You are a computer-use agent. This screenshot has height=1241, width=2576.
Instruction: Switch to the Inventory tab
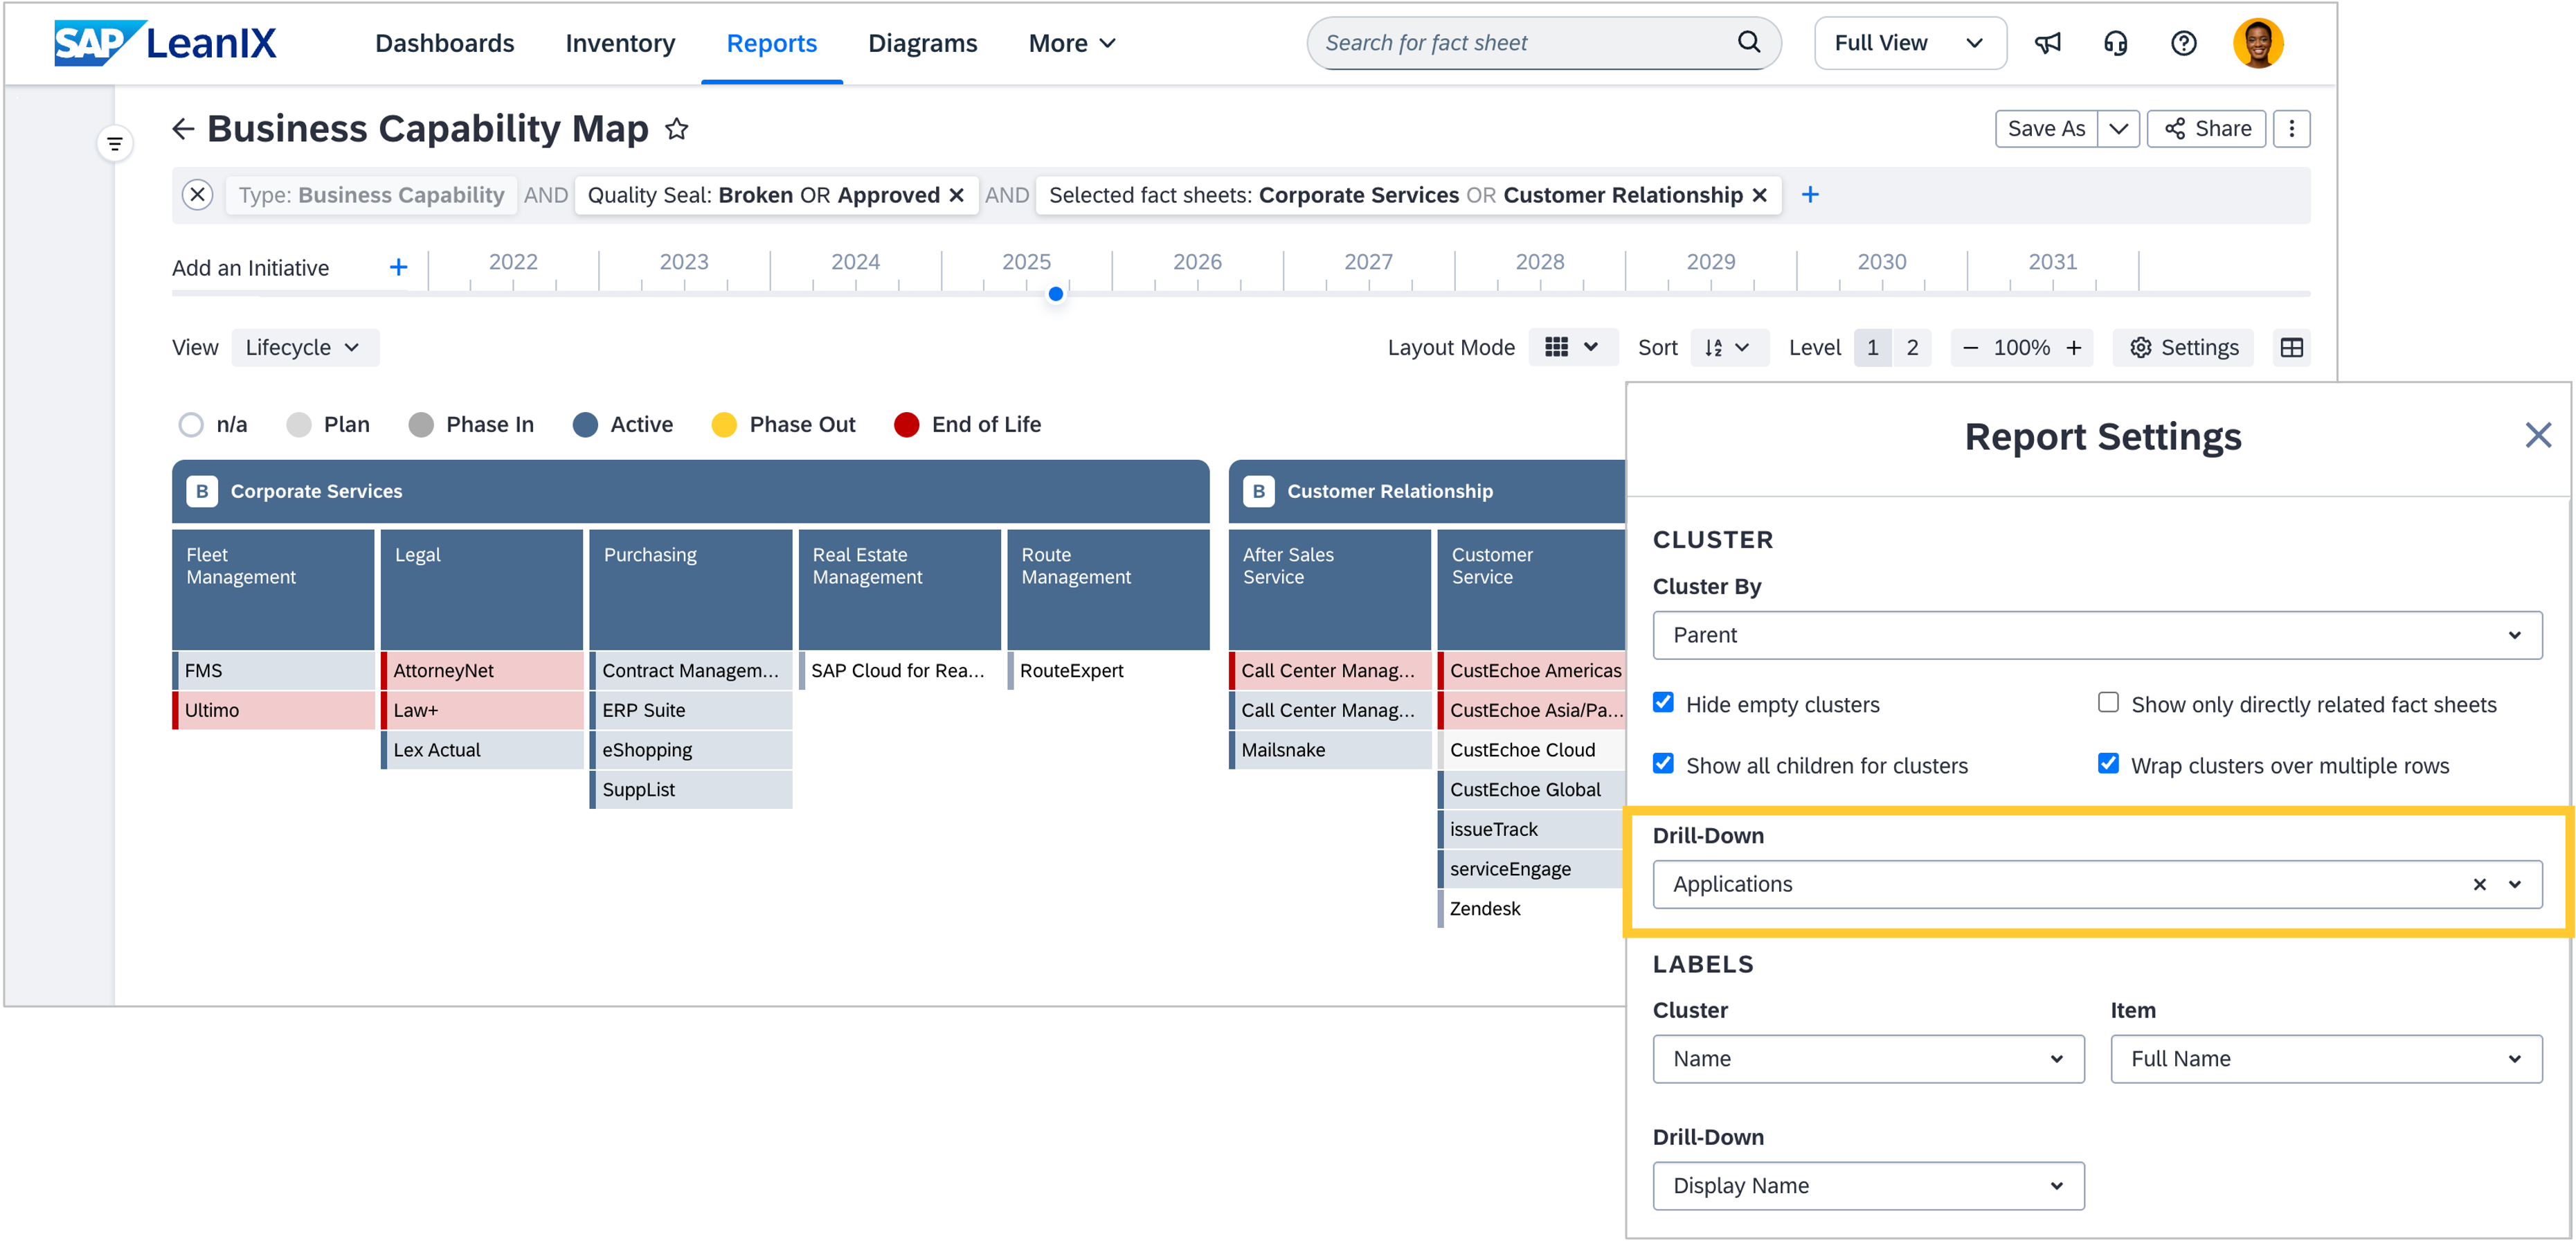tap(620, 43)
